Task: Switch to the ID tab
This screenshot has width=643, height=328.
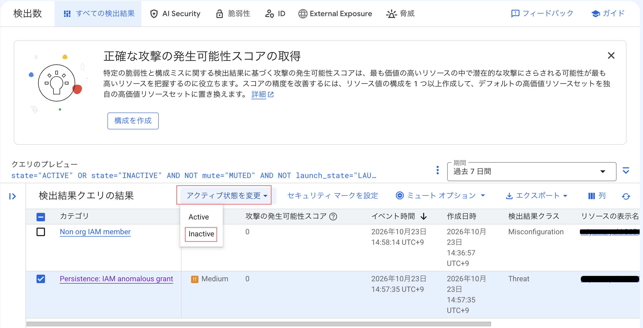Action: tap(275, 13)
